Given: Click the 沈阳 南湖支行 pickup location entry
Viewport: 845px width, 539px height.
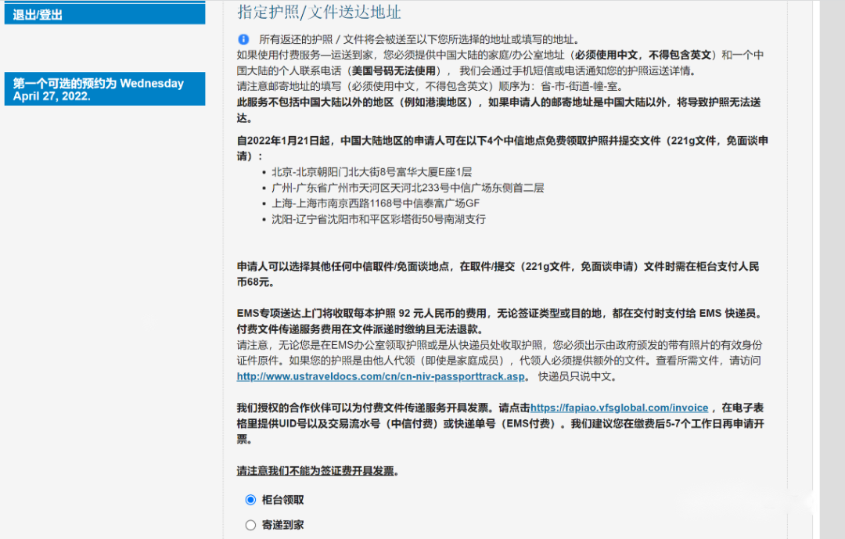Looking at the screenshot, I should click(379, 219).
